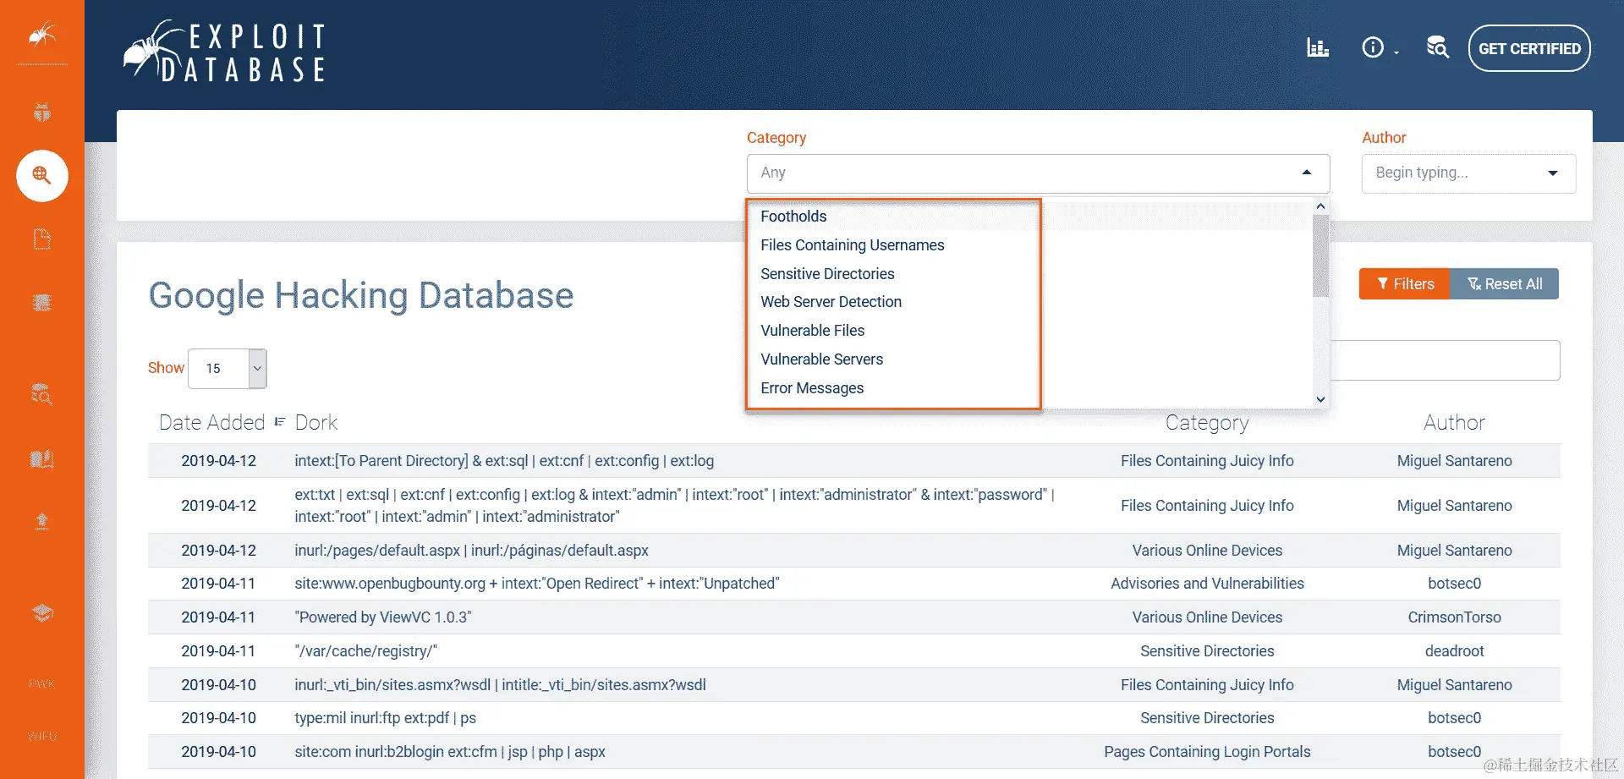Open dork intext:[To Parent Directory] link
This screenshot has height=779, width=1624.
(504, 461)
